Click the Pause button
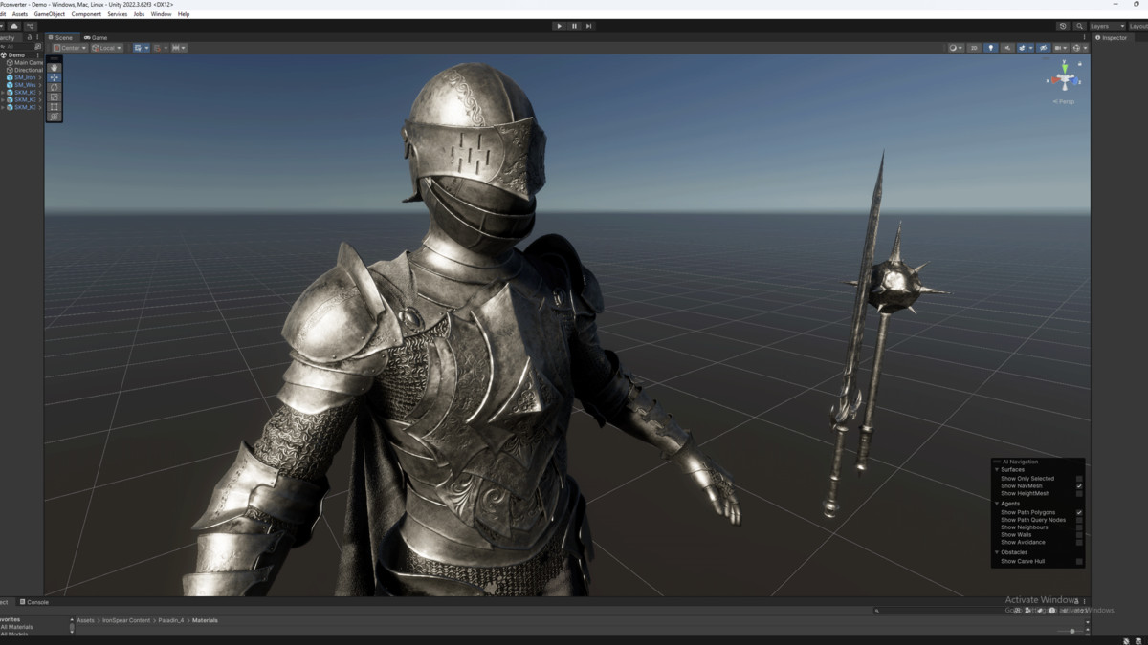 pos(574,26)
